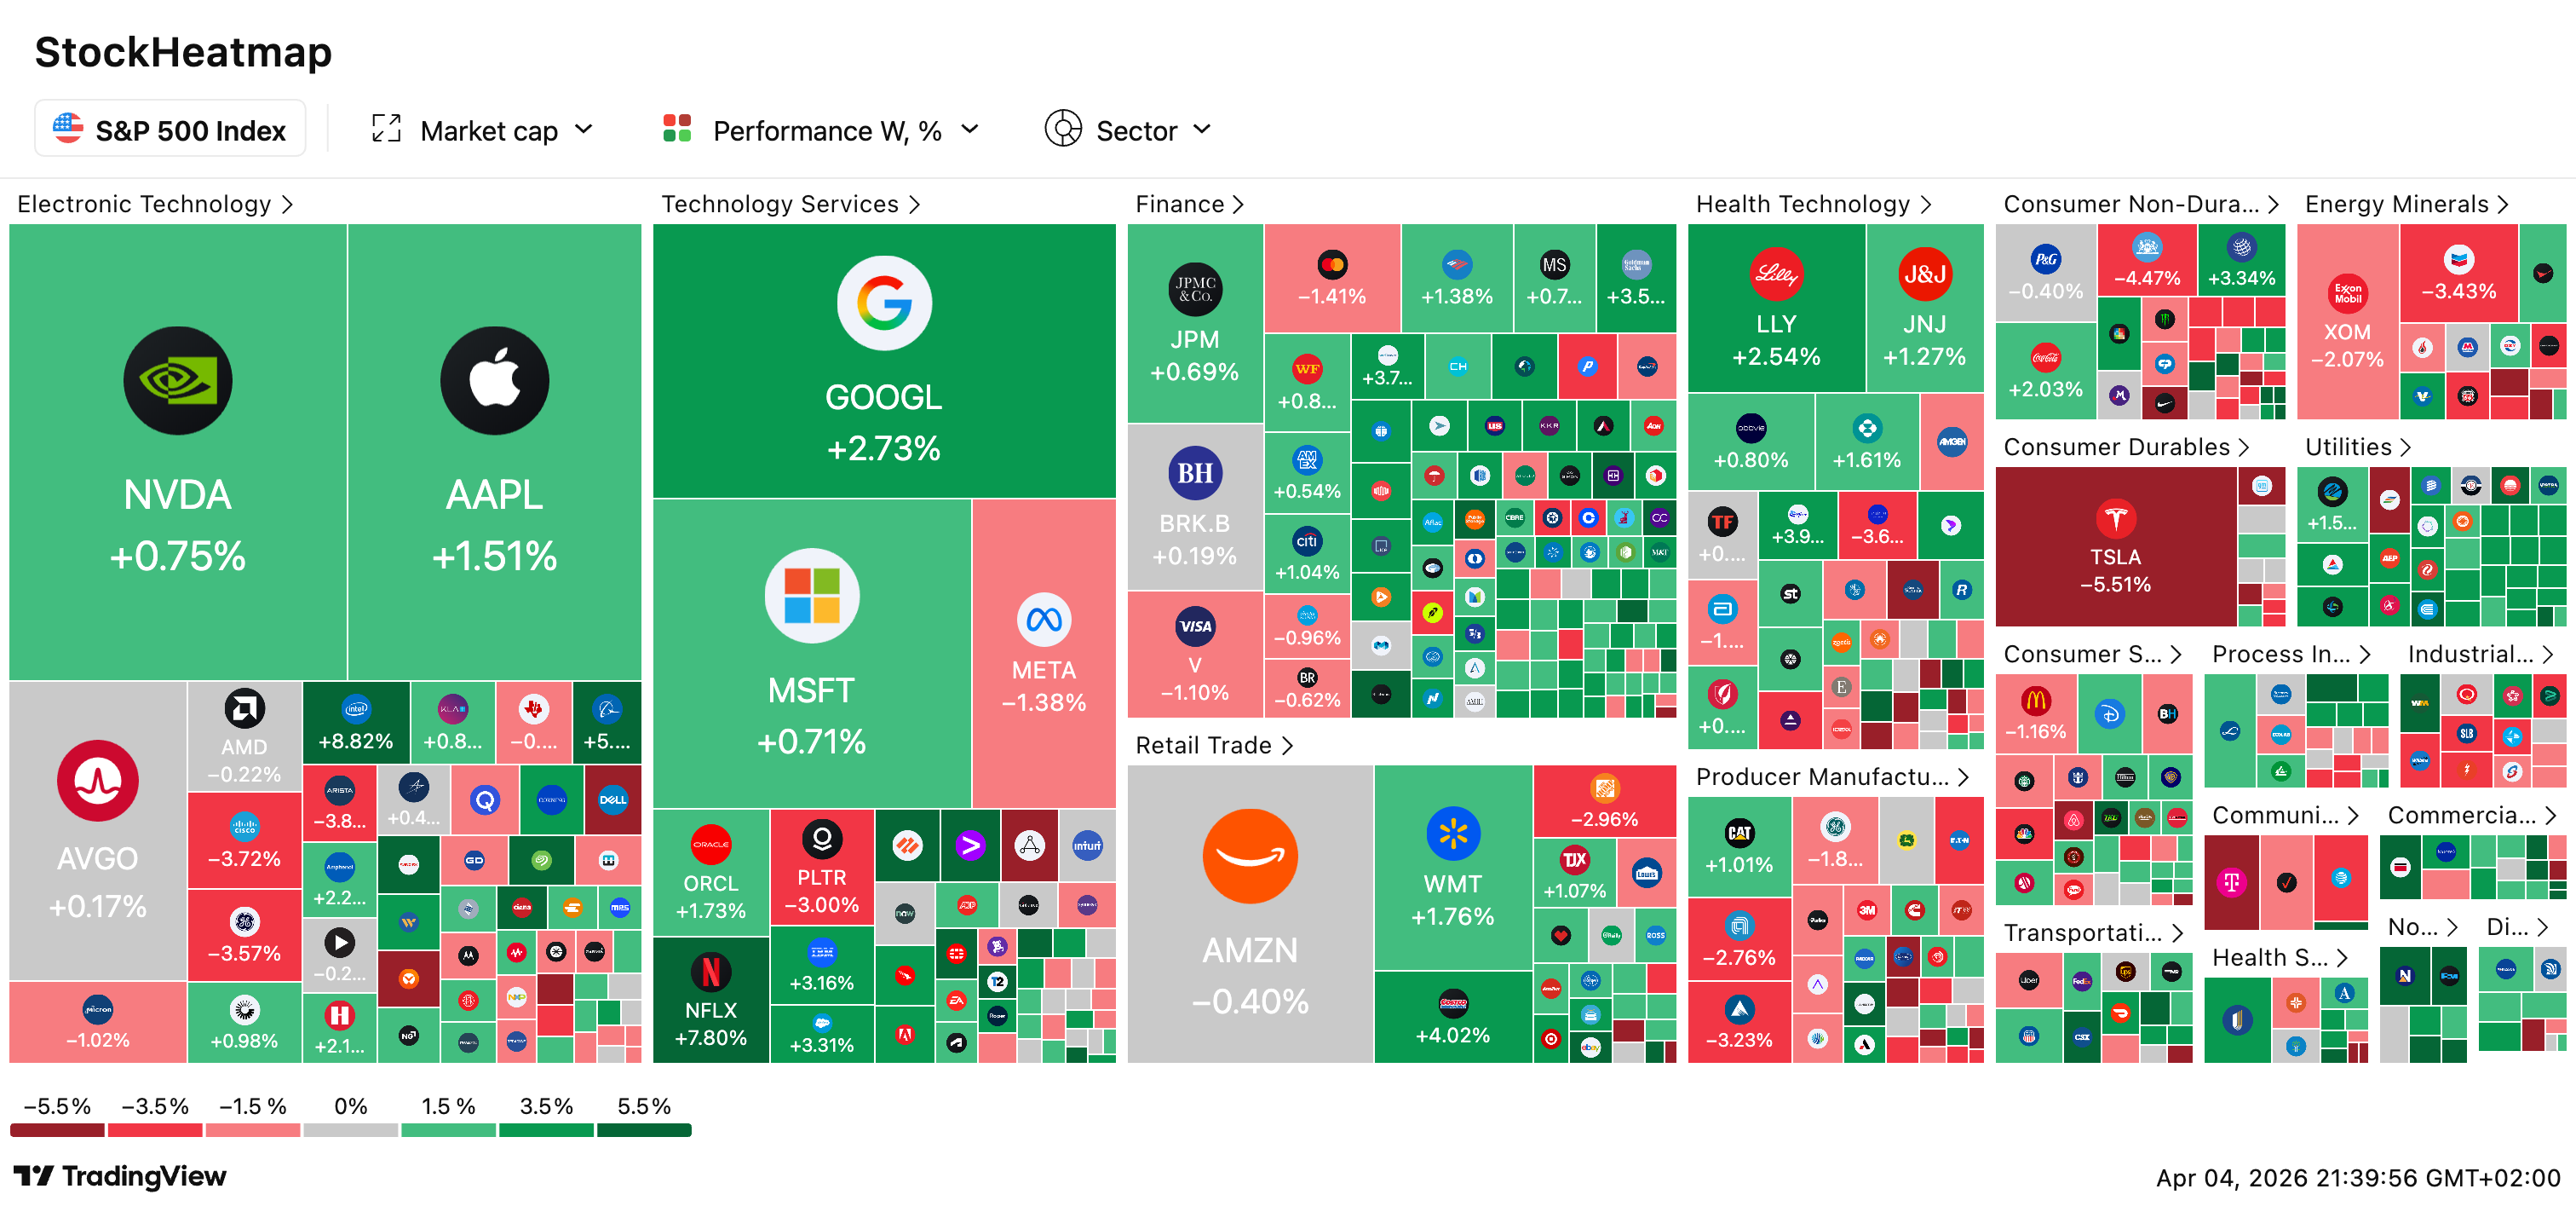2576x1212 pixels.
Task: Click the Visa logo icon
Action: (1194, 626)
